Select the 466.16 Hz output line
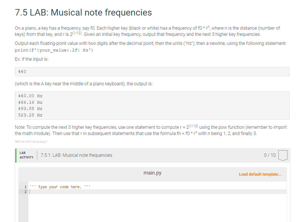Viewport: 301px width, 222px height. [30, 102]
